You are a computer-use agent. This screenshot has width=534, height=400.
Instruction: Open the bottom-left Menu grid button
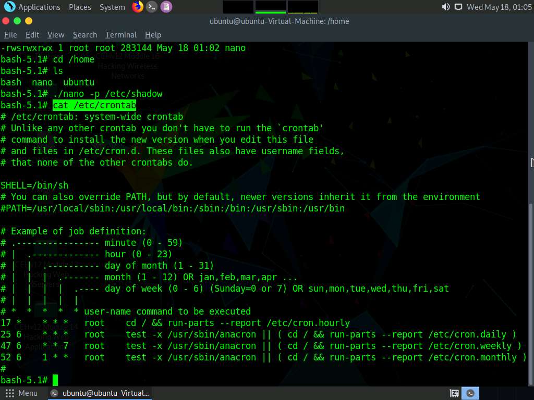(x=22, y=393)
